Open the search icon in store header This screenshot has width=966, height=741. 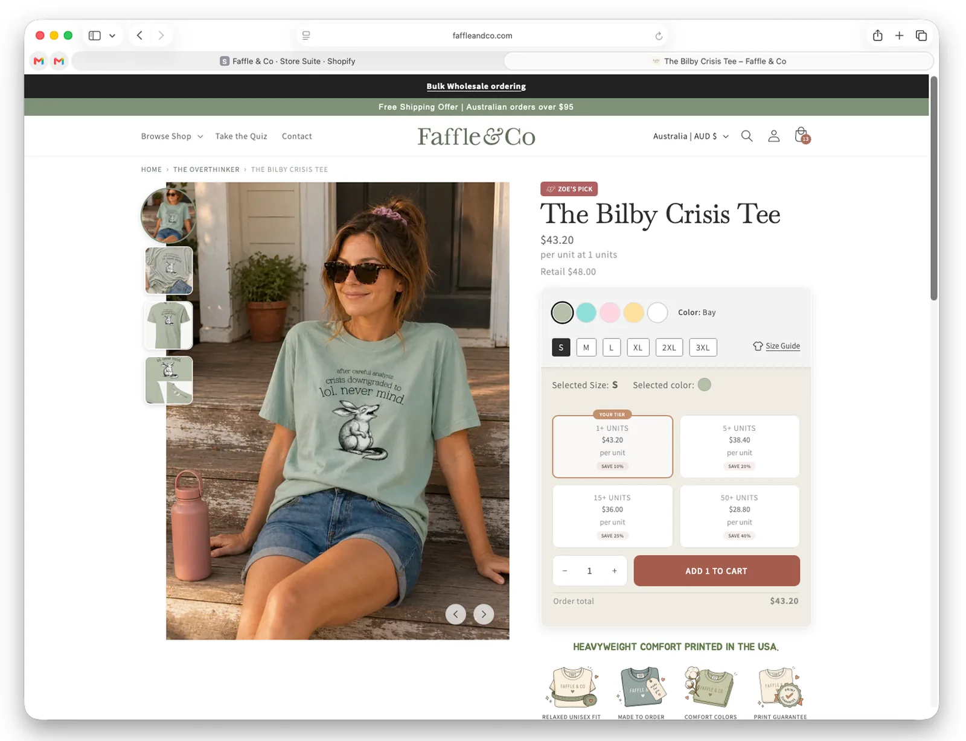click(747, 136)
